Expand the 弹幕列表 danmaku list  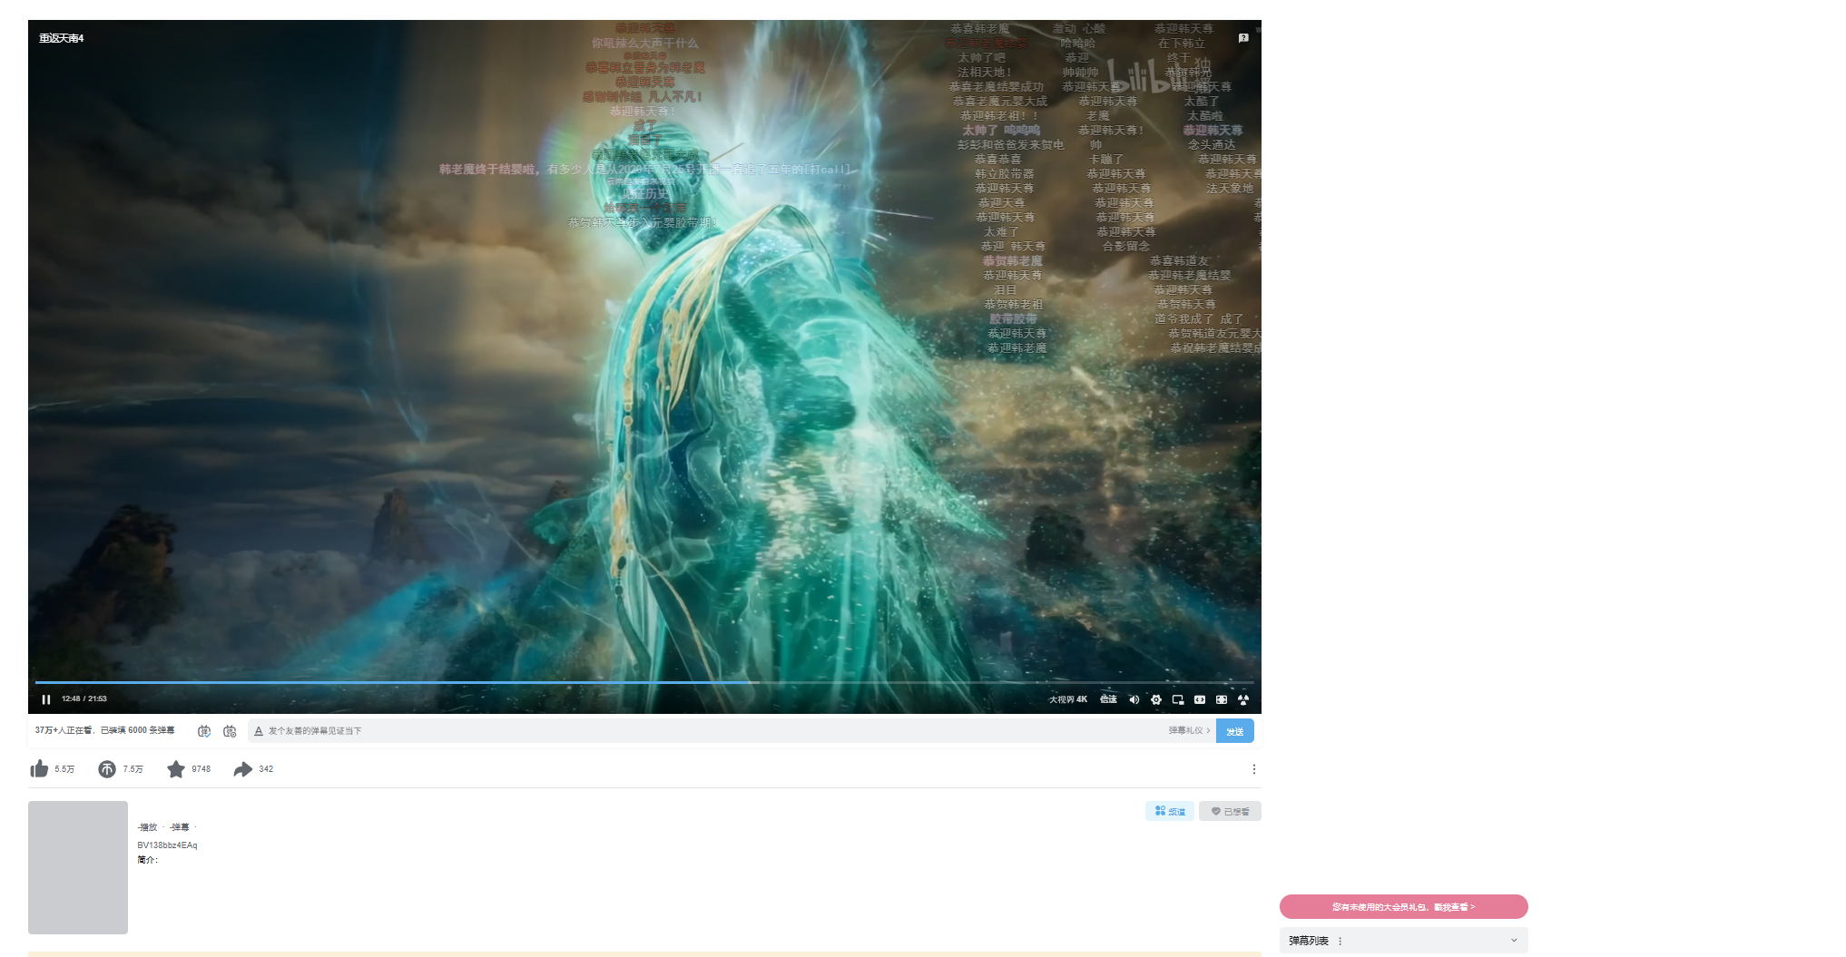[1514, 941]
